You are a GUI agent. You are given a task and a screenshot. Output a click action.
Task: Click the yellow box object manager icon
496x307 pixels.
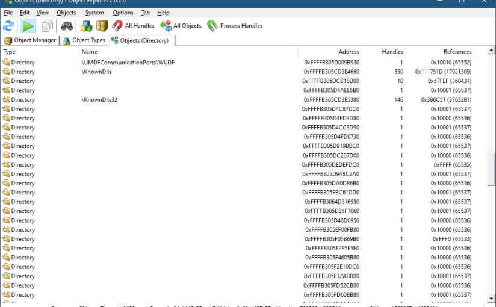tap(102, 26)
